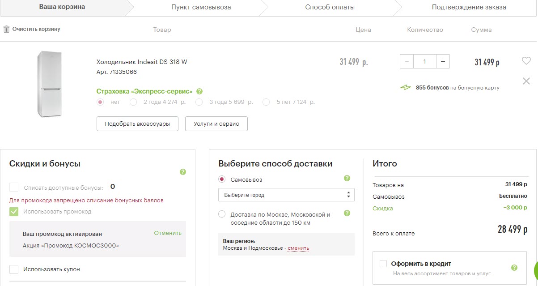Click the help icon in Скидки и бонусы panel
538x286 pixels.
pyautogui.click(x=182, y=172)
